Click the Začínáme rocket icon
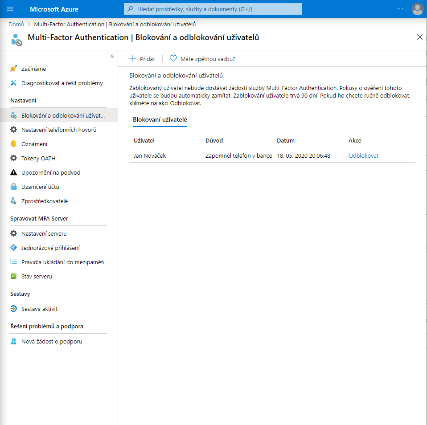 [x=13, y=69]
